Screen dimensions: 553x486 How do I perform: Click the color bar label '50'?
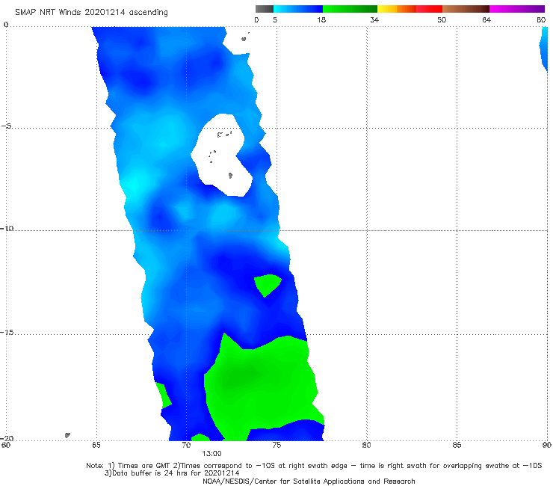[442, 19]
